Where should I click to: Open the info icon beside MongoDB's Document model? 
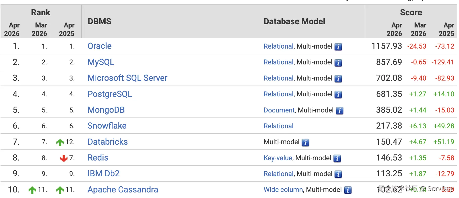(x=340, y=111)
